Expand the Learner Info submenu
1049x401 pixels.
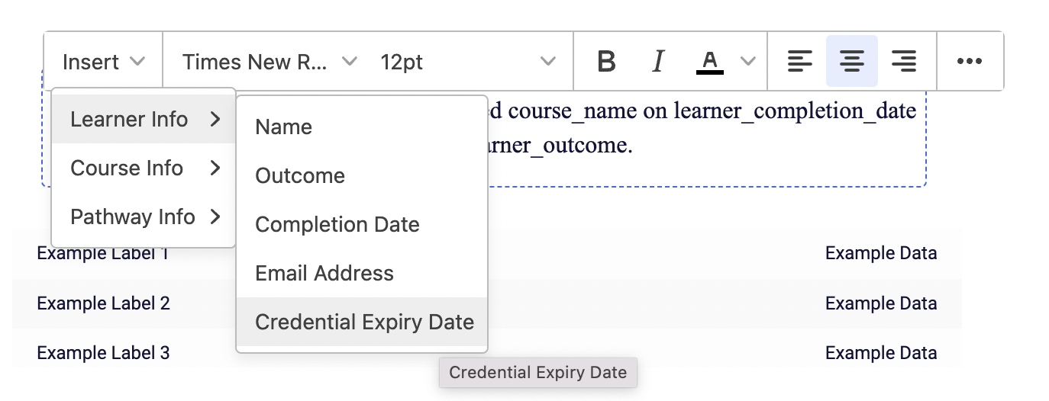point(144,120)
